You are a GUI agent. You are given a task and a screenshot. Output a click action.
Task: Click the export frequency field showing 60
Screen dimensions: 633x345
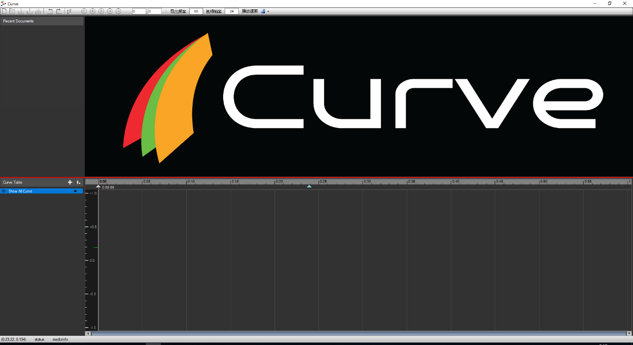point(196,11)
